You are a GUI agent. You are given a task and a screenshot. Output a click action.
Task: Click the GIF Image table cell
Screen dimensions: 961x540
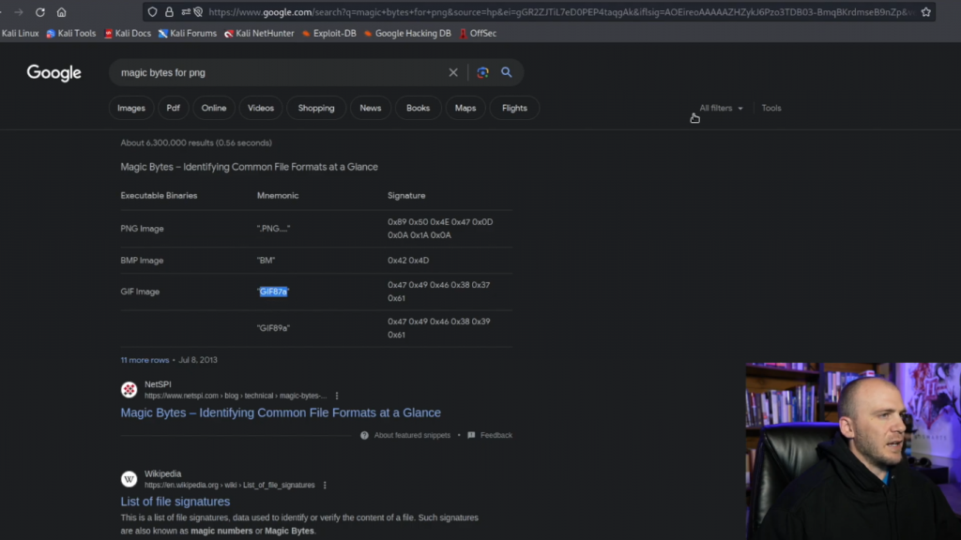[140, 292]
